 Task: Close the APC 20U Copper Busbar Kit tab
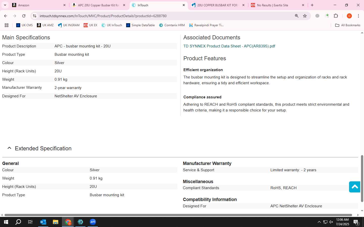tap(124, 5)
